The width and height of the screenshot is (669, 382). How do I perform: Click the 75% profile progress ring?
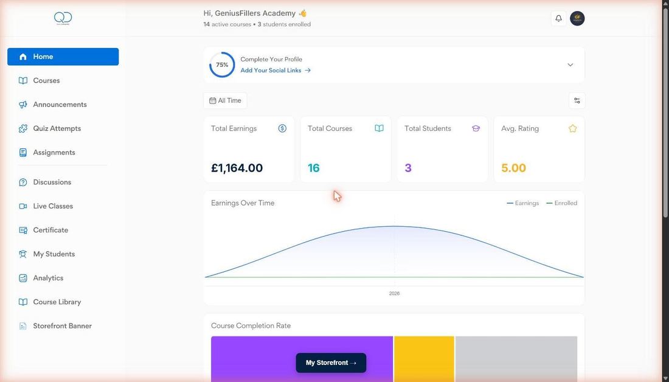coord(222,65)
